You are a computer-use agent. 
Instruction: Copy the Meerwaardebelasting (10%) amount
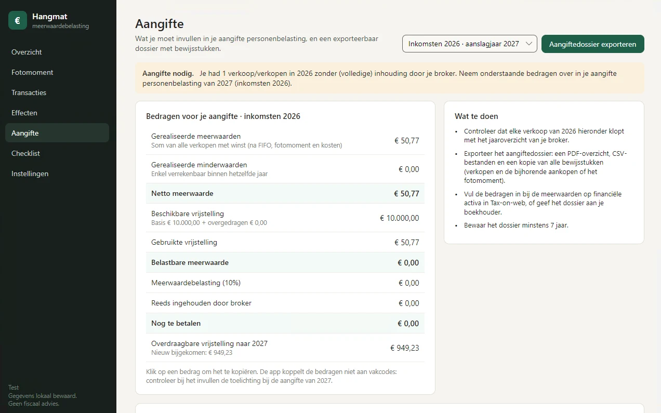click(x=409, y=283)
